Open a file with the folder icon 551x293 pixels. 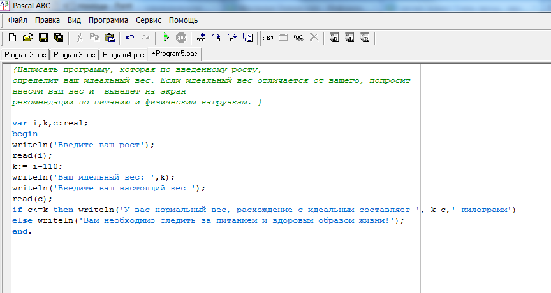click(27, 38)
